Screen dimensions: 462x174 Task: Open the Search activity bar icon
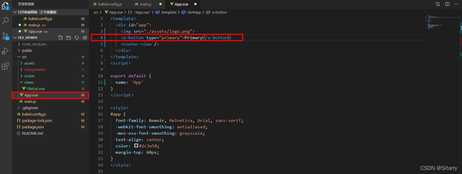[x=6, y=21]
